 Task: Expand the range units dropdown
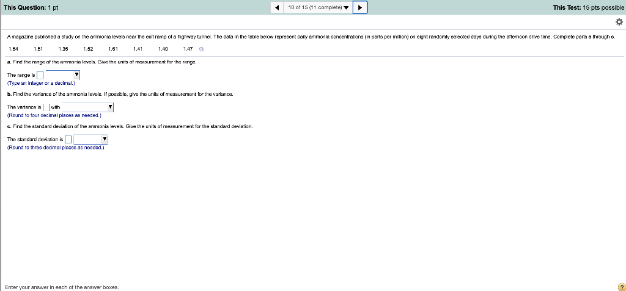63,75
